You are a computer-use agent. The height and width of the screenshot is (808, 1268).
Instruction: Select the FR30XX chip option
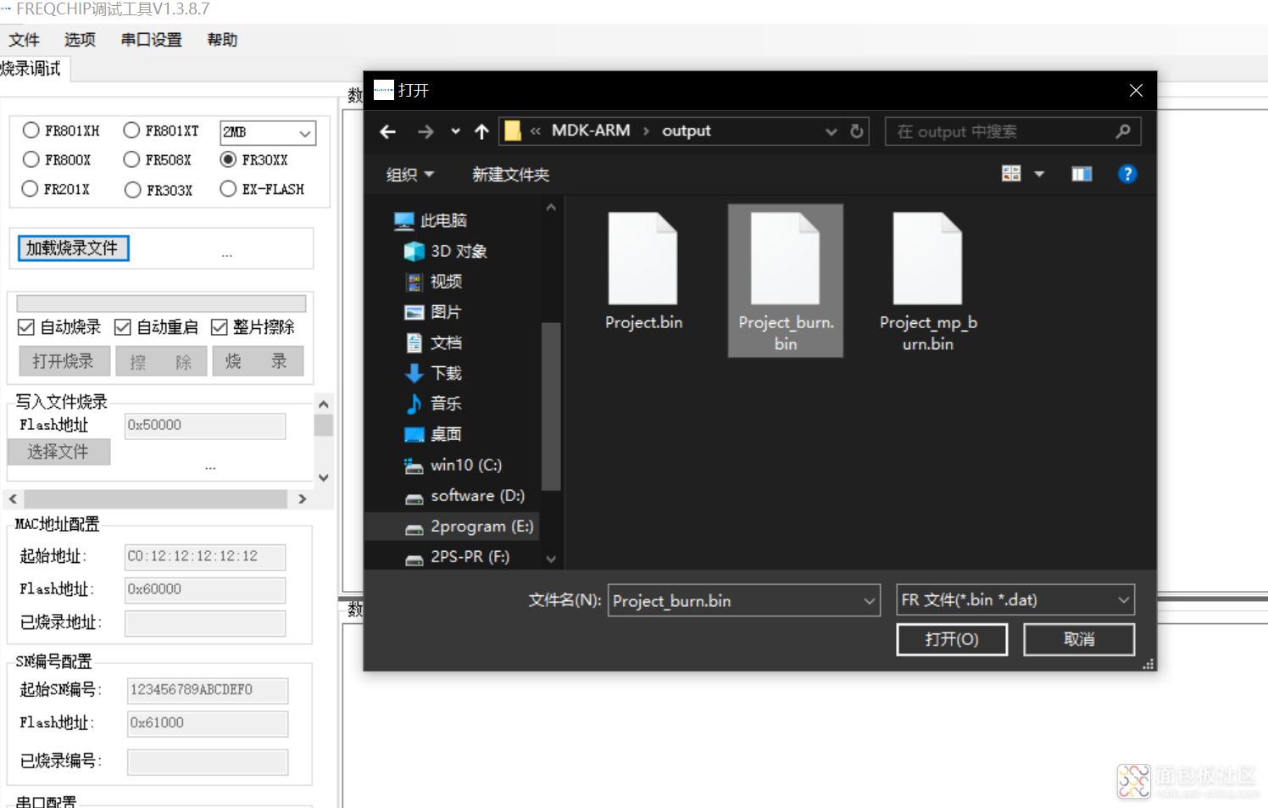click(253, 159)
